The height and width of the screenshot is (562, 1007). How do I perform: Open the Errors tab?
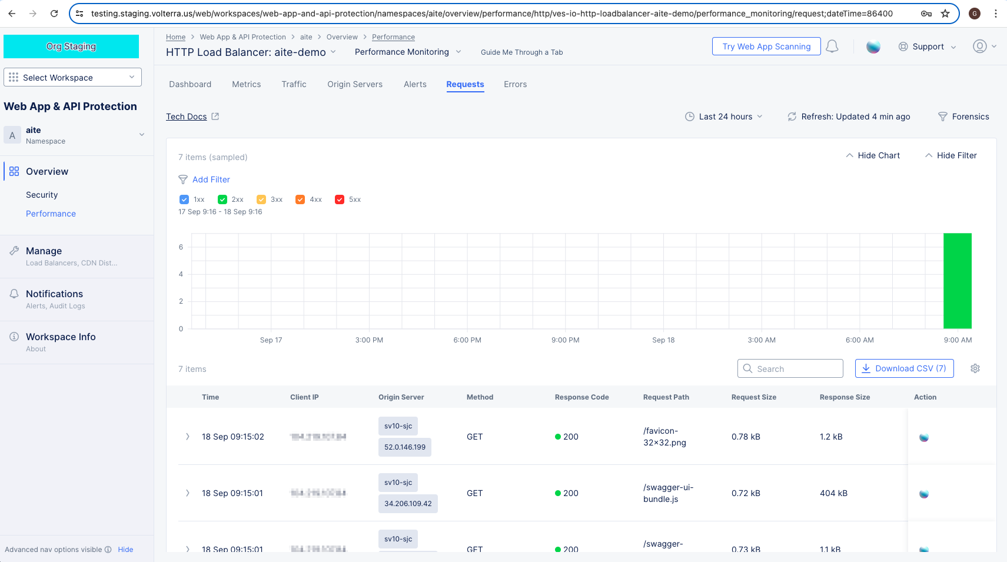pos(515,84)
